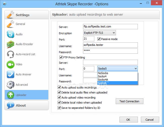This screenshot has width=164, height=127.
Task: Go to Auto-record List page
Action: coord(26,54)
